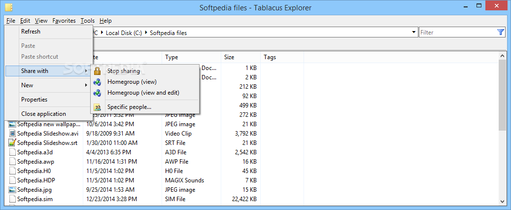Click the MAGIX Sounds type cell
The height and width of the screenshot is (210, 511).
(184, 180)
